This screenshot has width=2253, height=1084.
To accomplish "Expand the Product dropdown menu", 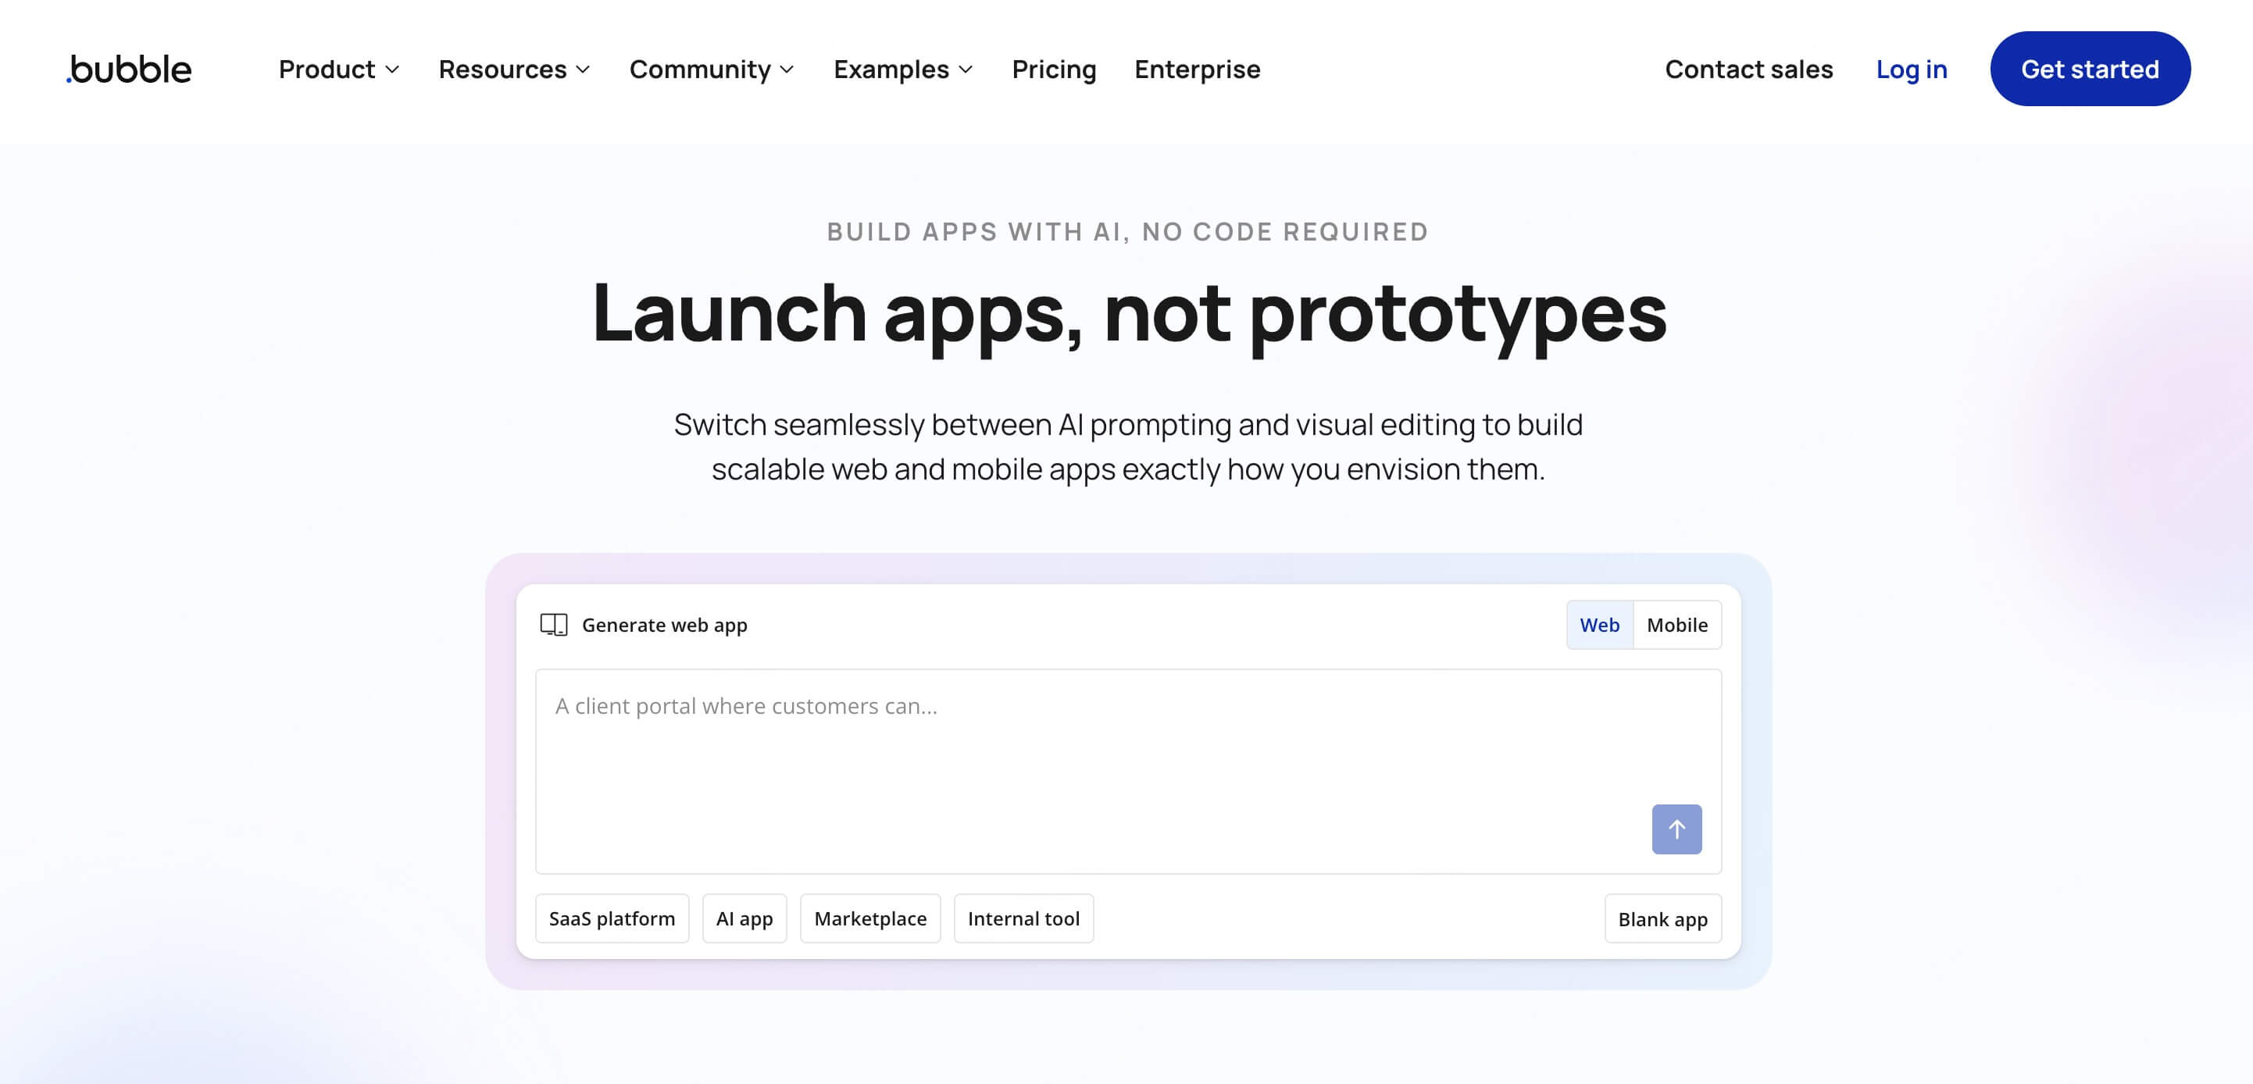I will pyautogui.click(x=339, y=69).
